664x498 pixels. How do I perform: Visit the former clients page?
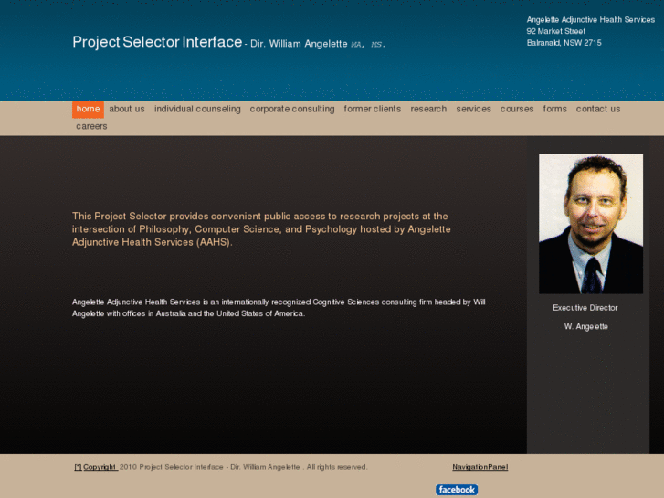pyautogui.click(x=373, y=110)
